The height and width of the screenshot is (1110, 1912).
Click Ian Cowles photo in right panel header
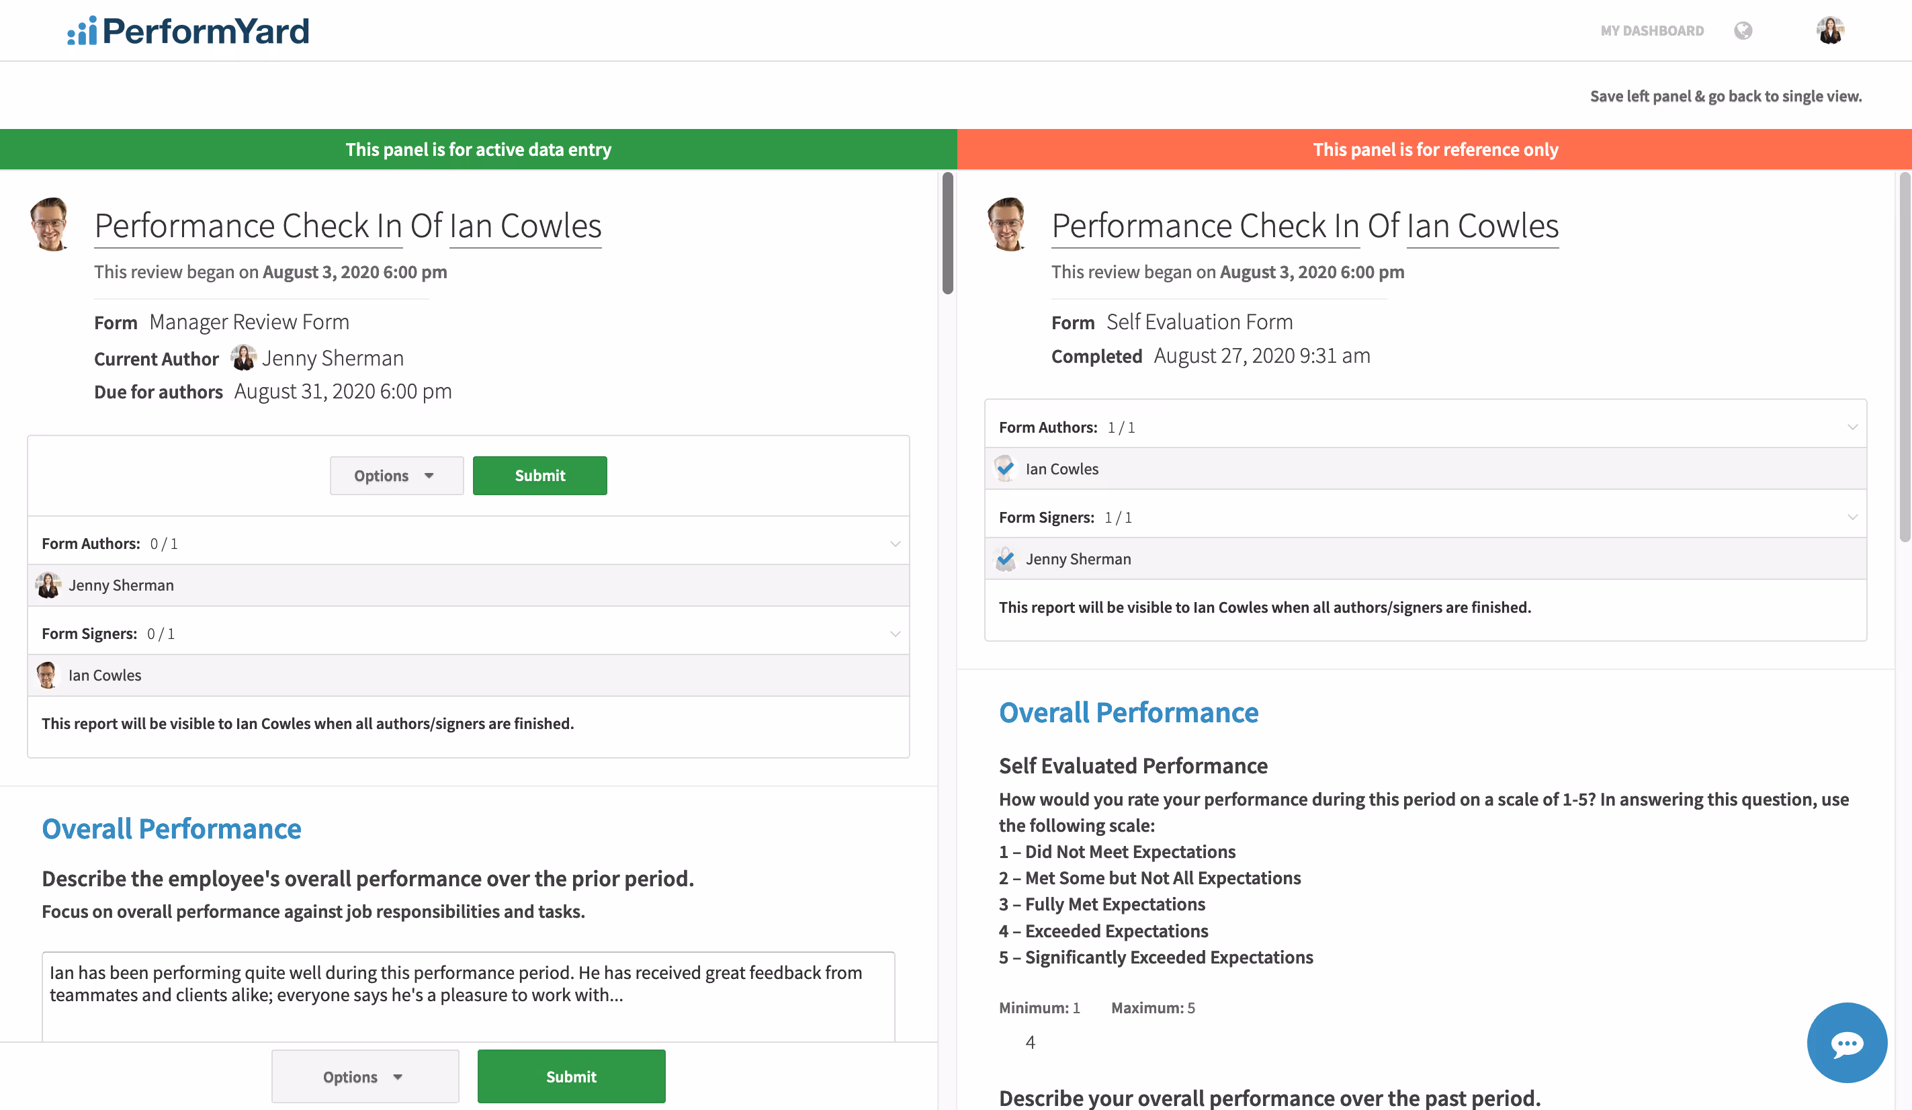click(x=1008, y=224)
